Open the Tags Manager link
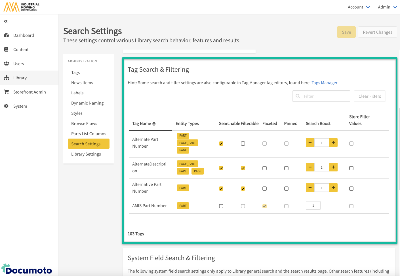The image size is (400, 276). (x=325, y=83)
